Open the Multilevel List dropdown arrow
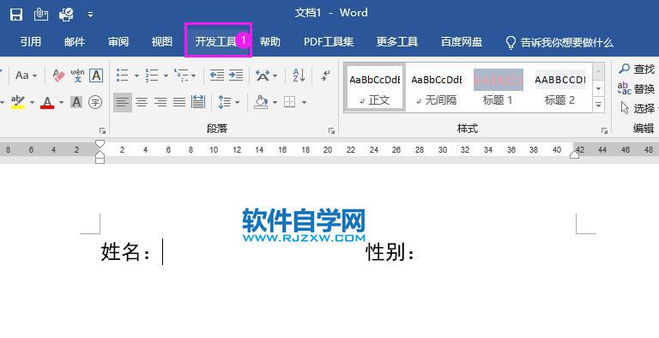Screen dimensions: 659x338 [x=193, y=76]
